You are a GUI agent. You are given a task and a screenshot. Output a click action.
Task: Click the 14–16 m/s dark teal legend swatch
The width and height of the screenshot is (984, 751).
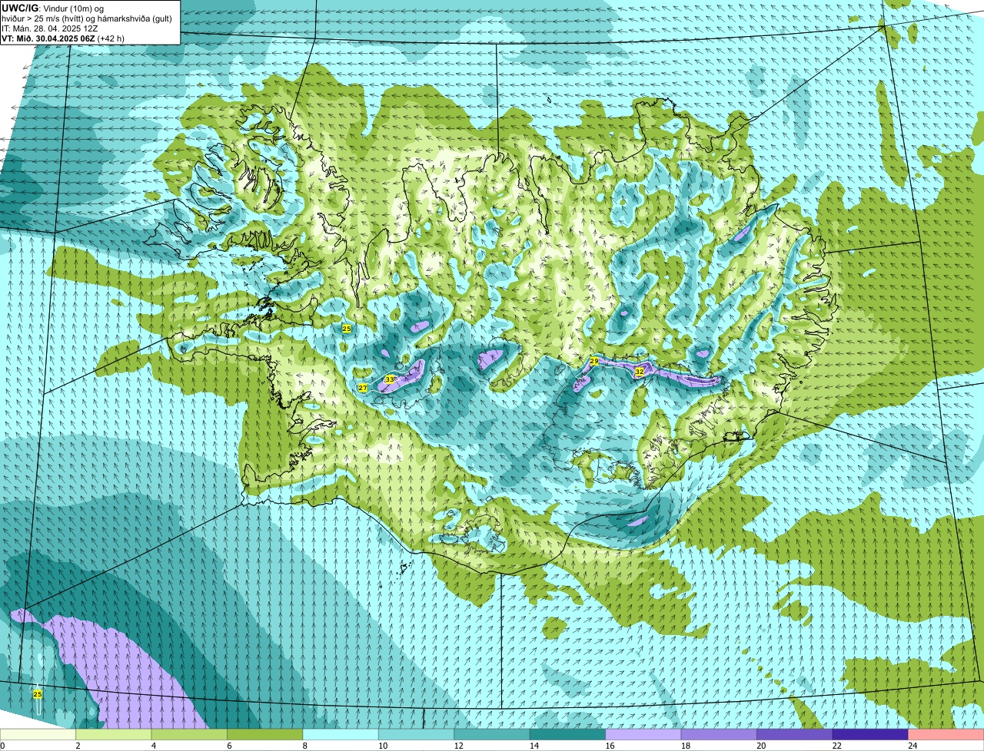coord(568,735)
